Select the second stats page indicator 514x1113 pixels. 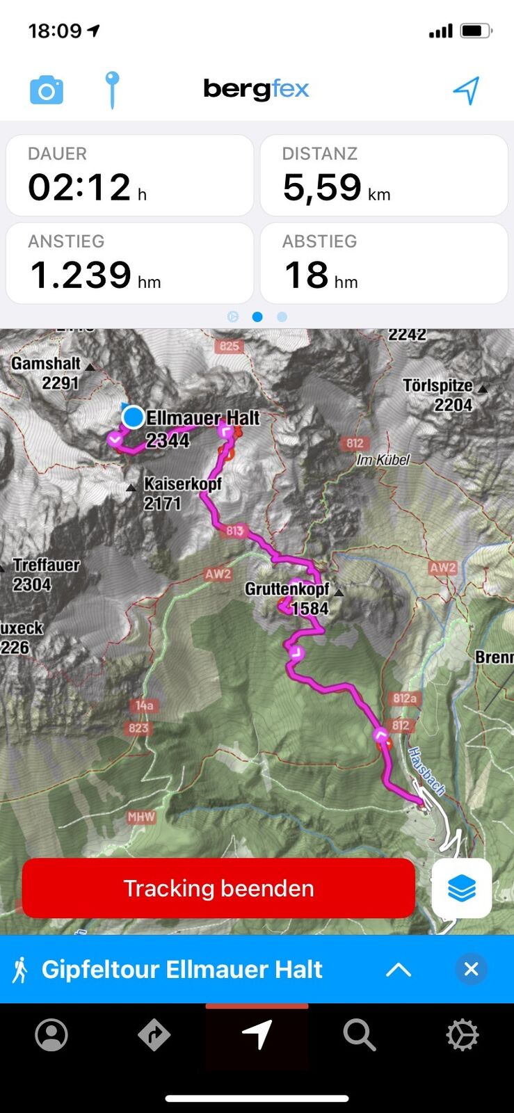(x=257, y=317)
